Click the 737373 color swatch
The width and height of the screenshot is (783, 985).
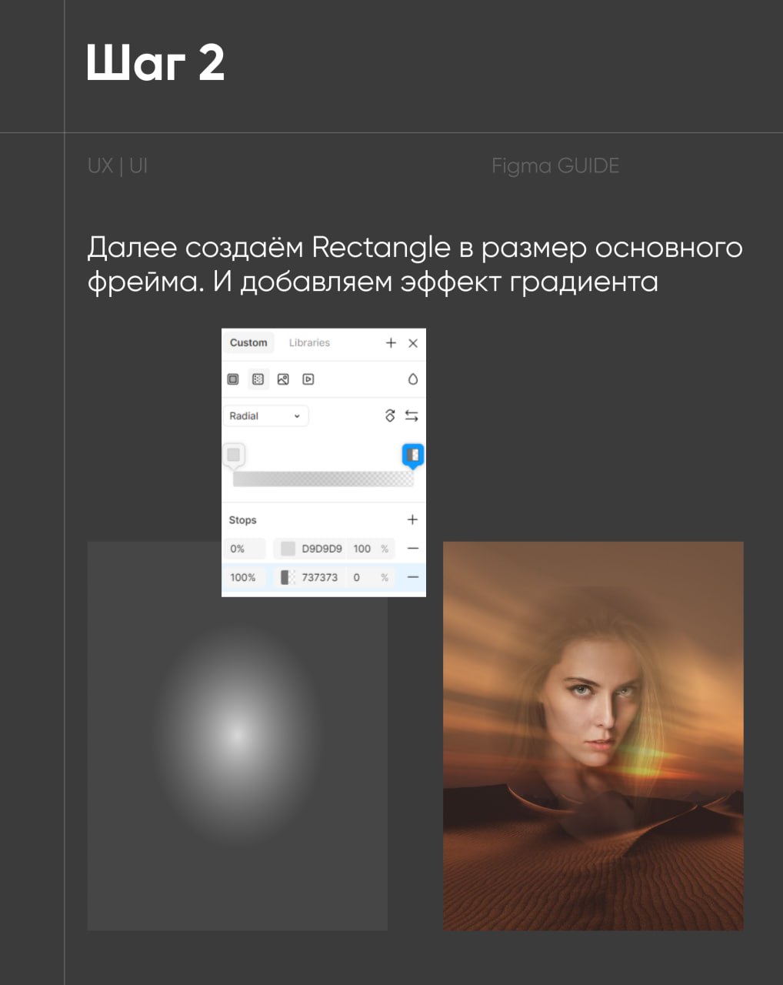288,577
